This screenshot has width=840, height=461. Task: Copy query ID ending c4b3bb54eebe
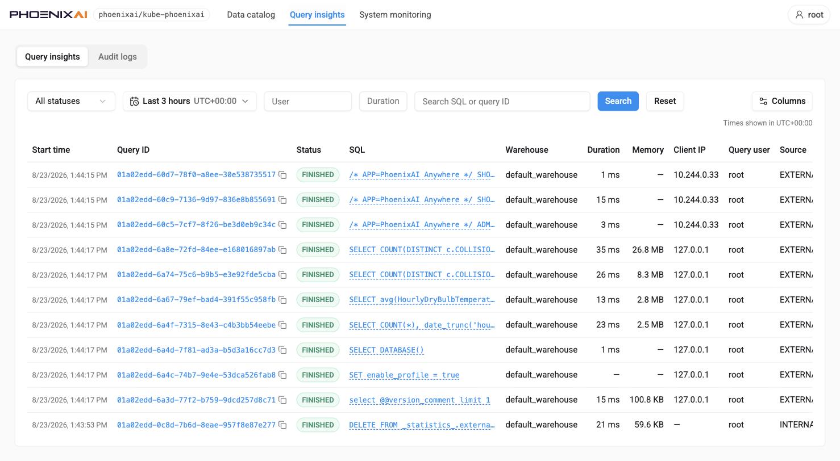pos(282,325)
